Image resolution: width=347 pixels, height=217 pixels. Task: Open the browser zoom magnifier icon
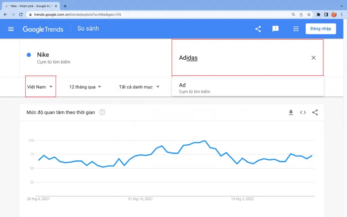[293, 15]
